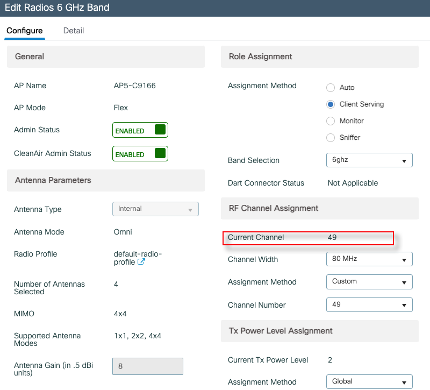Select the Monitor role radio button
The image size is (430, 390).
tap(331, 121)
